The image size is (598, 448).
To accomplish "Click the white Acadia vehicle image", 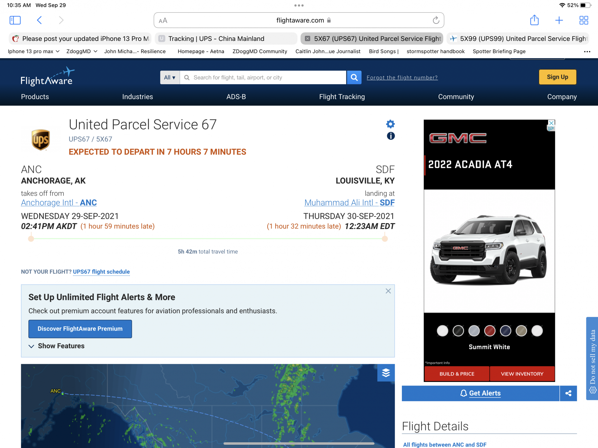I will [x=489, y=249].
